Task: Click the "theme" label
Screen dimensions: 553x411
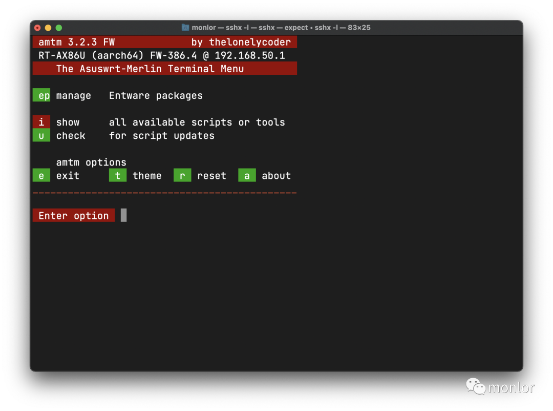Action: point(147,175)
